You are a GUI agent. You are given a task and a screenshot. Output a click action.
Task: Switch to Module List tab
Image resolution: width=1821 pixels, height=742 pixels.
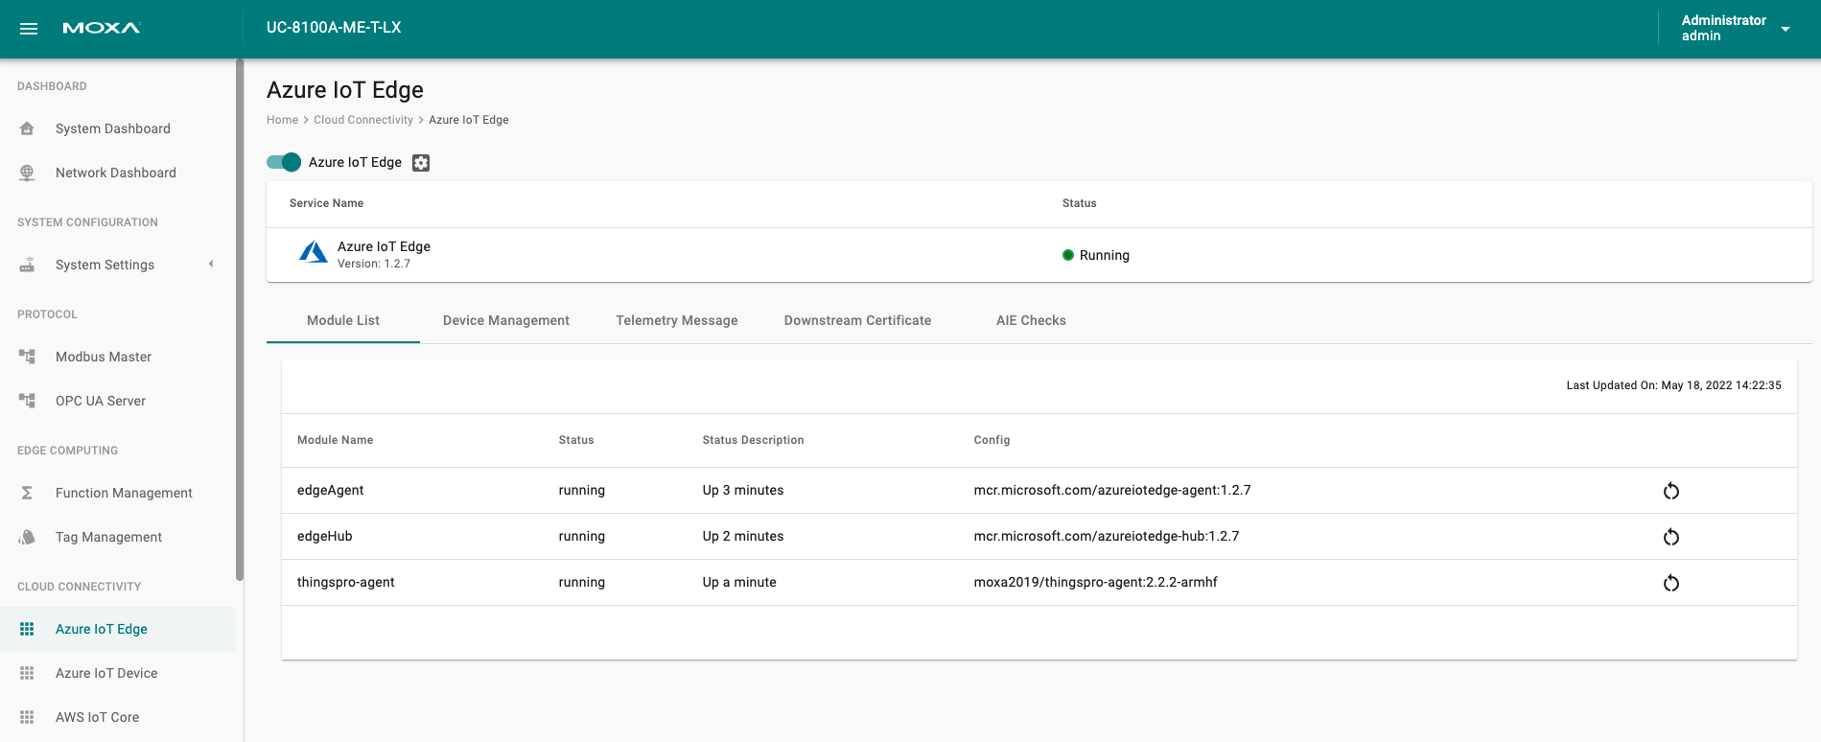(x=343, y=320)
